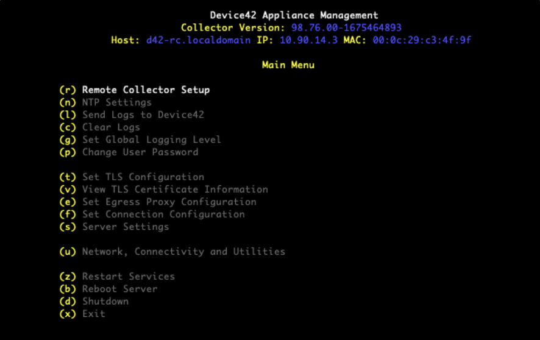Select Reboot Server entry

click(108, 289)
